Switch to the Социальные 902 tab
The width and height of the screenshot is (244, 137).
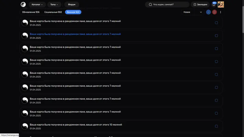(x=53, y=12)
